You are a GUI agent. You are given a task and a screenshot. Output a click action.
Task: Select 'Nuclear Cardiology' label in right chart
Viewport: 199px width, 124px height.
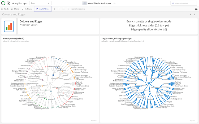point(176,68)
